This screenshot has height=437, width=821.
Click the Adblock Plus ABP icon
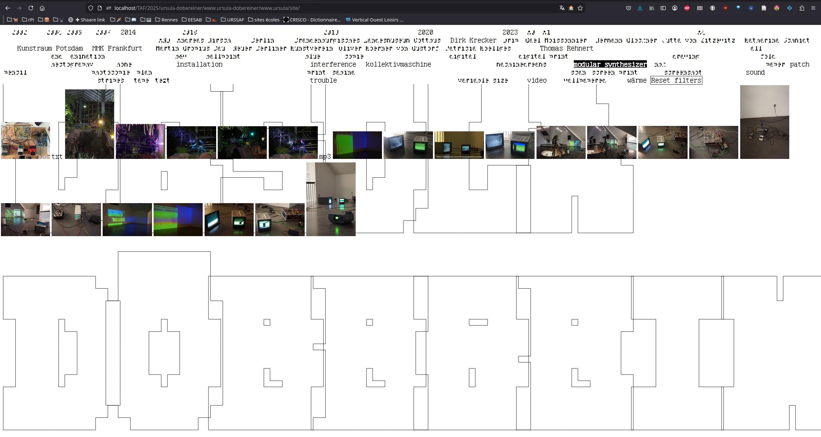[687, 8]
